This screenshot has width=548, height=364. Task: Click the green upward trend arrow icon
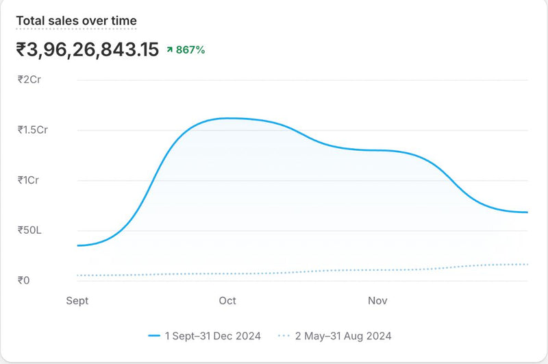[170, 50]
